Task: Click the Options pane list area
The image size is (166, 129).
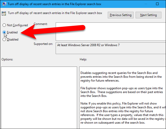Action: tap(39, 98)
